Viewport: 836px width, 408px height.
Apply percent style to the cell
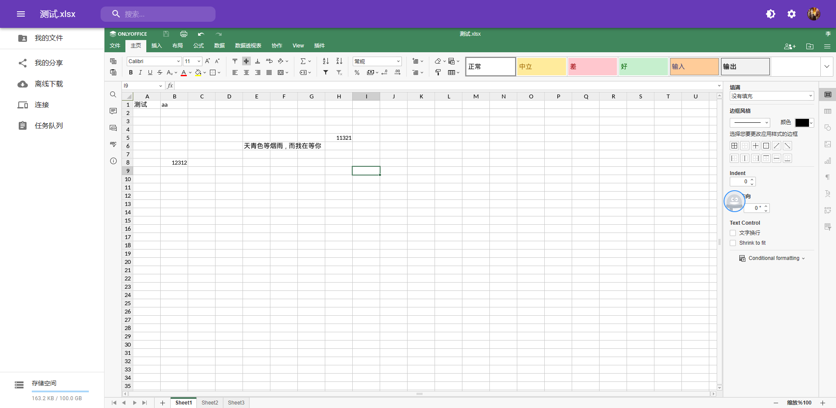[x=357, y=73]
